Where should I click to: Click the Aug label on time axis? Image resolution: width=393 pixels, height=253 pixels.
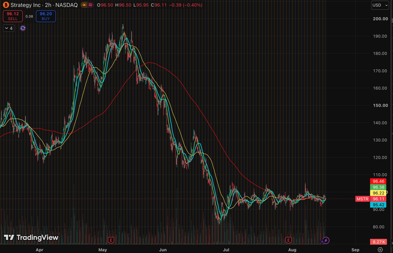[x=292, y=250]
